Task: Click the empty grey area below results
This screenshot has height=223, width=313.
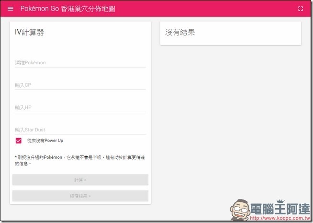Action: pyautogui.click(x=230, y=120)
